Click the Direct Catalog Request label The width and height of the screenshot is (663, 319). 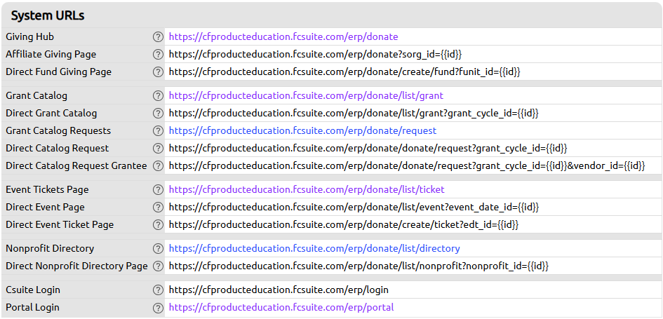coord(57,149)
